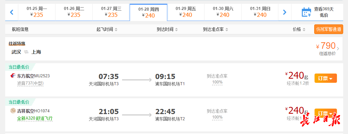
Task: Click the 伤残军警通道 button
Action: [328, 29]
